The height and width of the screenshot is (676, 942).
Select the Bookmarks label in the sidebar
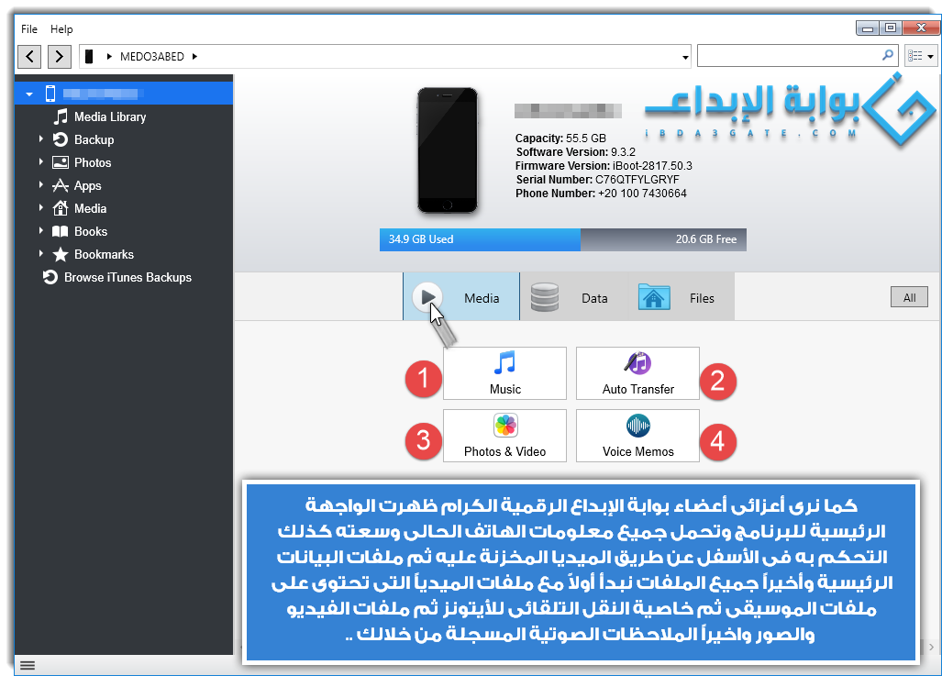coord(104,254)
